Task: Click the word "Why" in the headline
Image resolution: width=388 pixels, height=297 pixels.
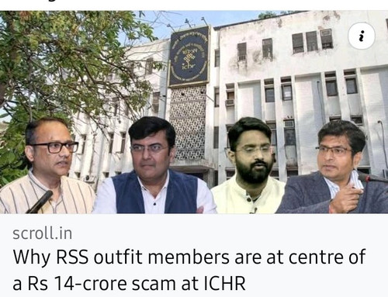Action: tap(32, 257)
